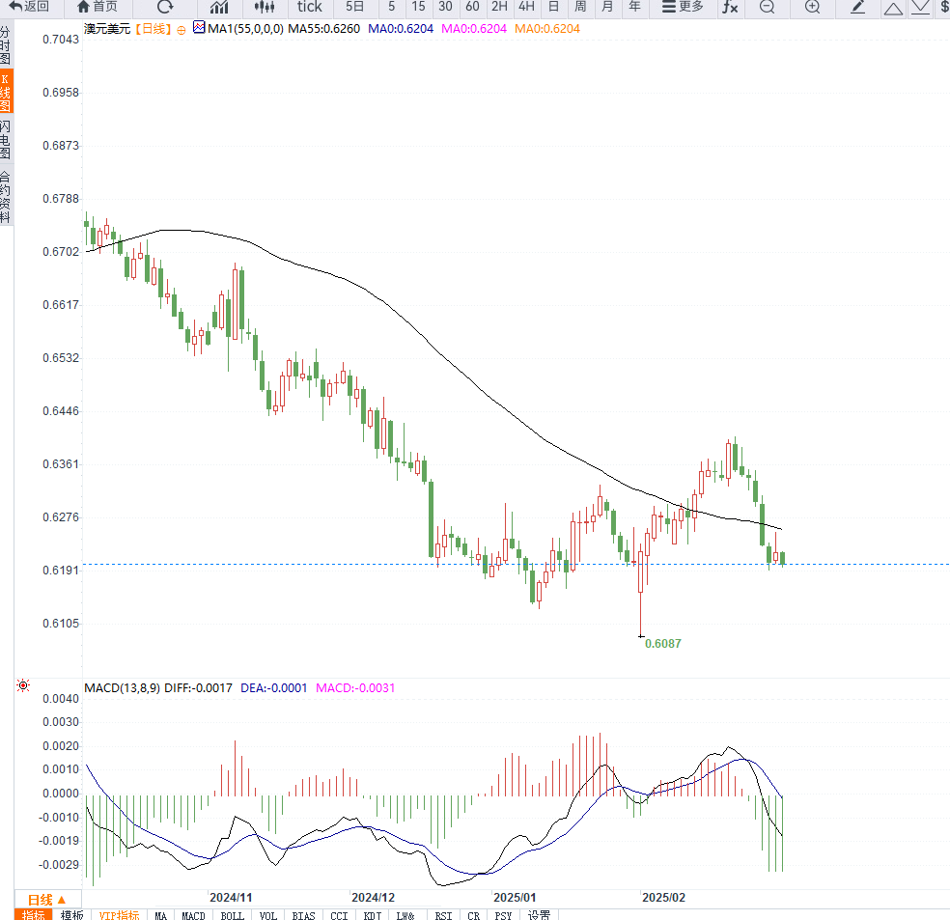The width and height of the screenshot is (950, 920).
Task: Zoom out with the minus magnifier
Action: tap(767, 7)
